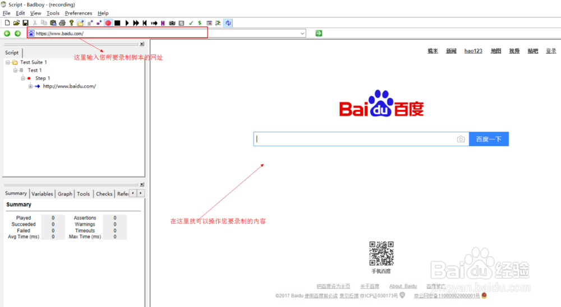Image resolution: width=561 pixels, height=307 pixels.
Task: Toggle the purple N mode icon
Action: pos(163,23)
